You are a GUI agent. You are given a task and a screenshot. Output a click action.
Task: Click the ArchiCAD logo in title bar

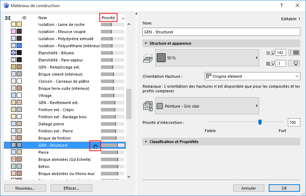tap(6, 5)
